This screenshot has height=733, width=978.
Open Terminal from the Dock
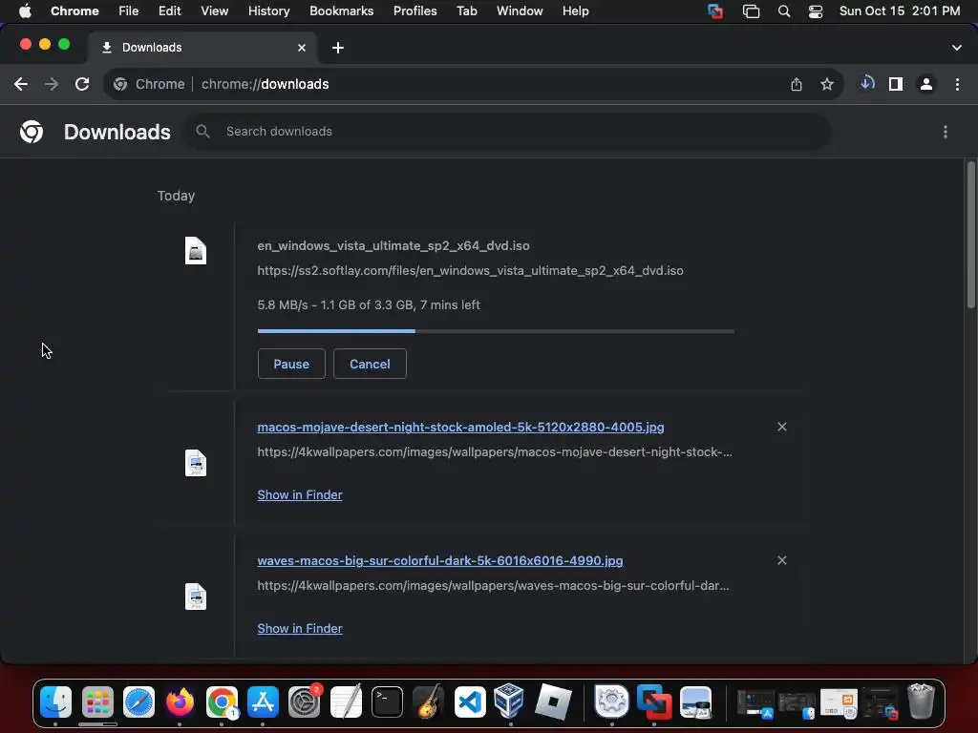point(387,702)
